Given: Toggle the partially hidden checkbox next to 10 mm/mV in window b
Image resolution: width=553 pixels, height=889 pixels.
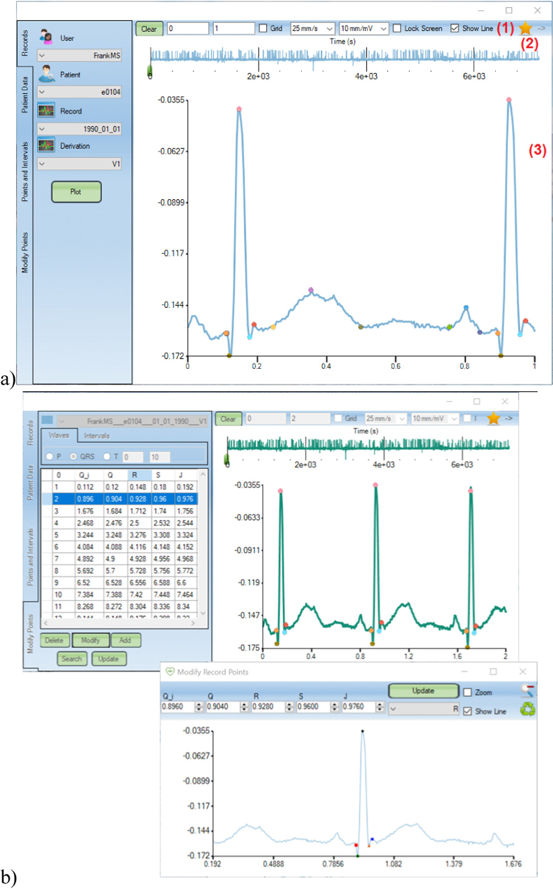Looking at the screenshot, I should (x=467, y=418).
